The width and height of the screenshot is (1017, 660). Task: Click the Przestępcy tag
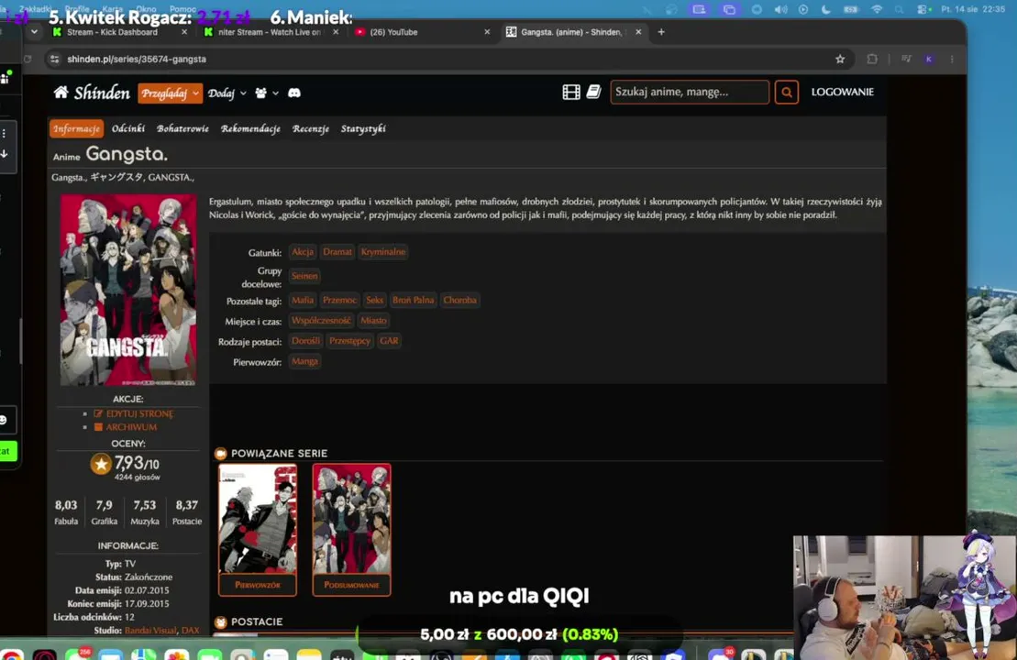(349, 340)
